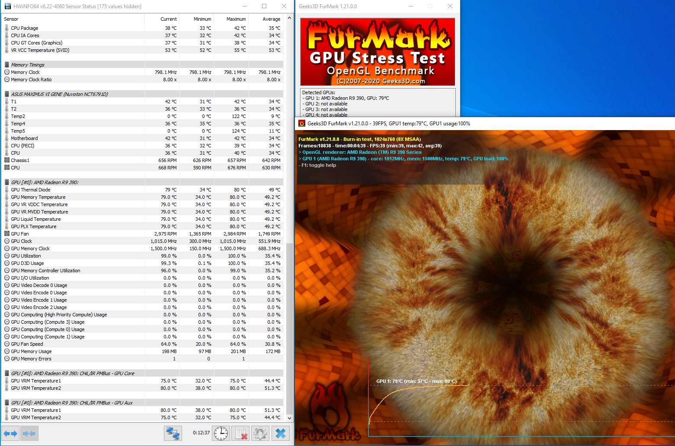The width and height of the screenshot is (675, 446).
Task: Close the Geeks3D FurMark launcher window
Action: click(450, 6)
